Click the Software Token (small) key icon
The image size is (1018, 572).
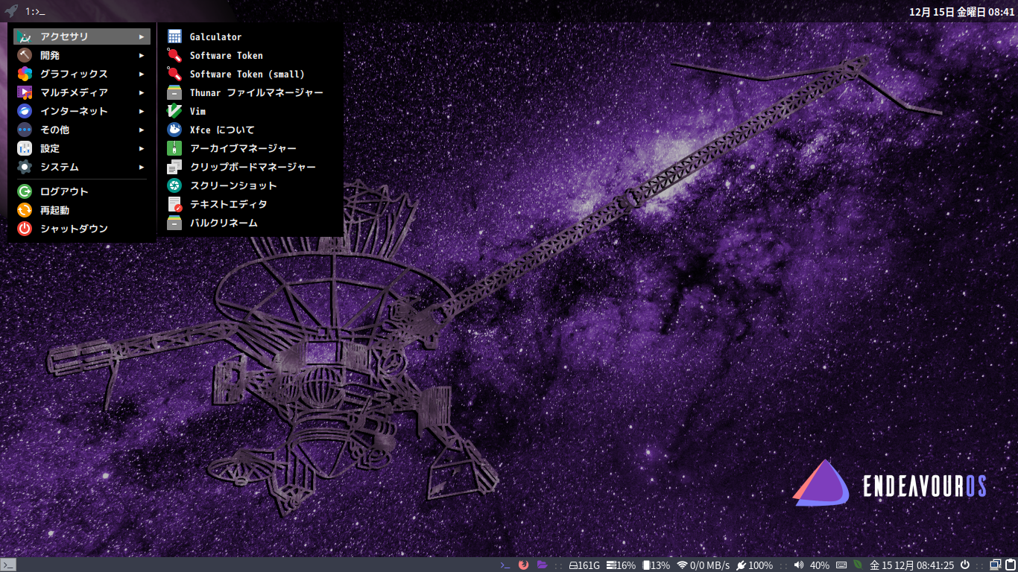pyautogui.click(x=174, y=74)
